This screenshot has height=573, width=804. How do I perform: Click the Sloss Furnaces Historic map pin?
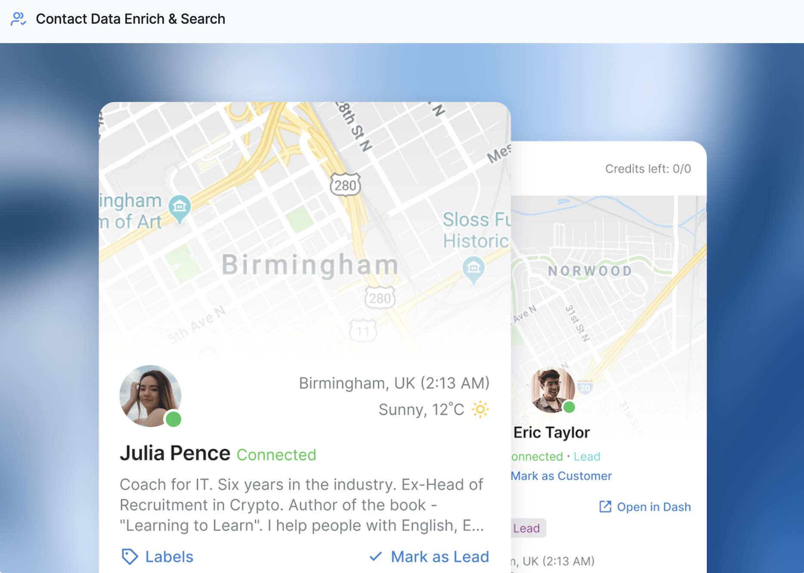pyautogui.click(x=473, y=269)
